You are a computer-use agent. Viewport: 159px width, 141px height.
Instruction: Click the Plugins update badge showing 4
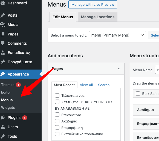(x=25, y=118)
